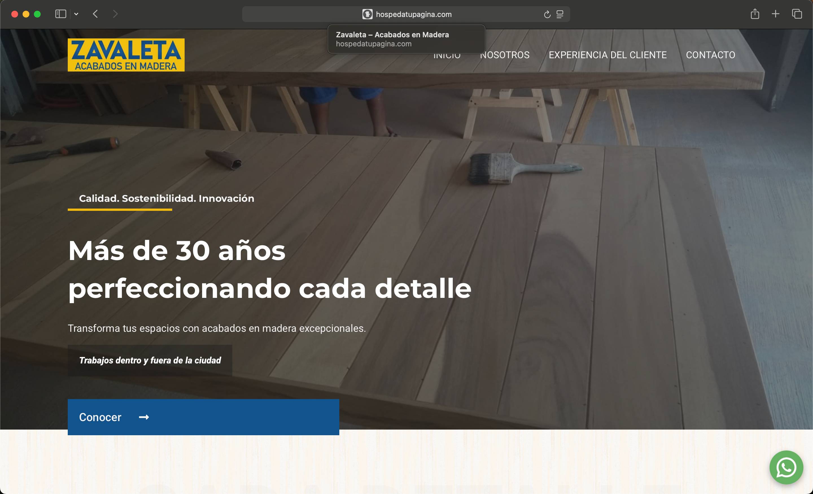Open a new tab with plus icon
The height and width of the screenshot is (494, 813).
point(776,14)
